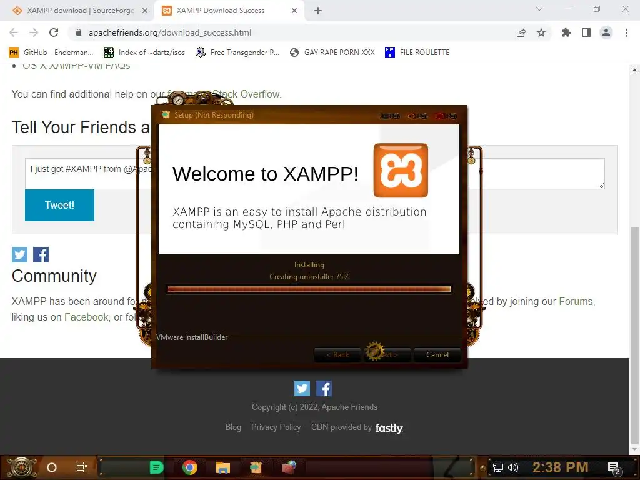Open the notification center icon
640x480 pixels.
[x=614, y=468]
